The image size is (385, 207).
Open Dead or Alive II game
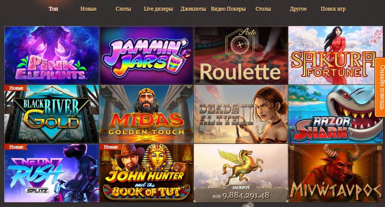[x=241, y=114]
